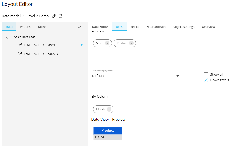Click the search magnifier icon
Screen dimensions: 249x146
pyautogui.click(x=79, y=27)
